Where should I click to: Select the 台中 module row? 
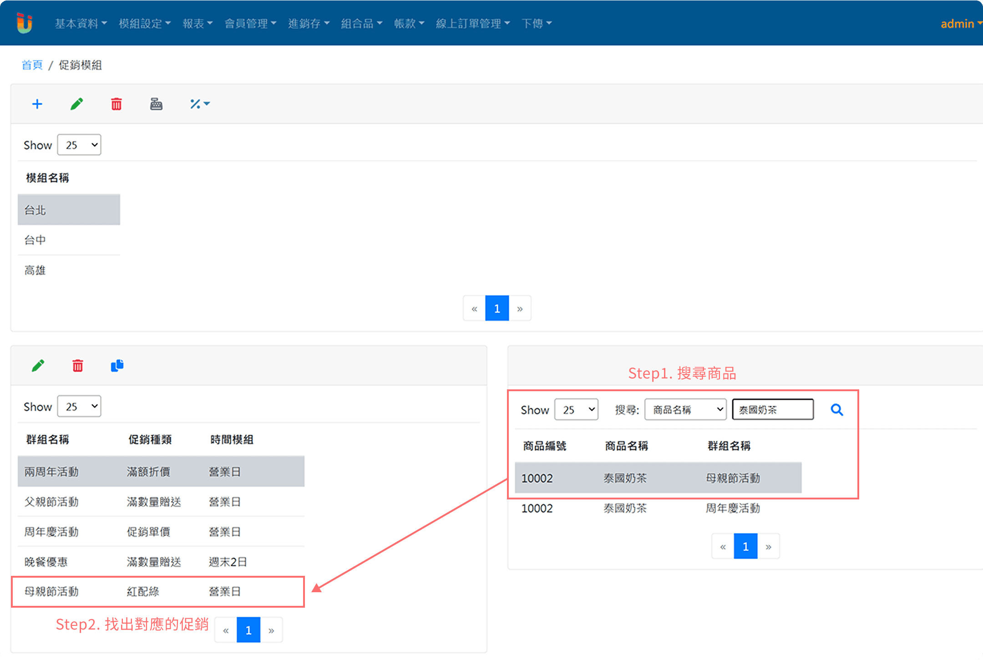pos(68,240)
